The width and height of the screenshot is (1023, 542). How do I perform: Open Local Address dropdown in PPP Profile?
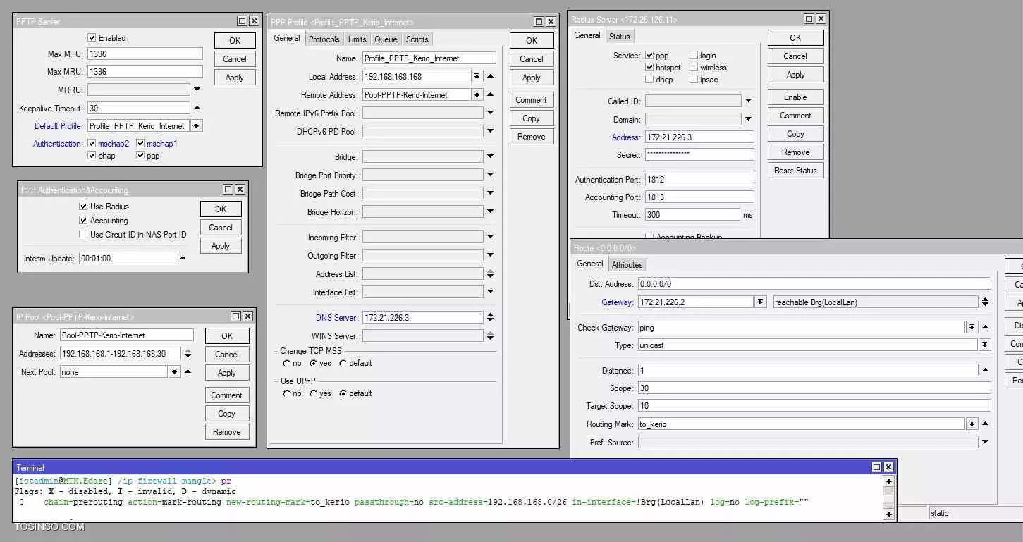coord(477,76)
